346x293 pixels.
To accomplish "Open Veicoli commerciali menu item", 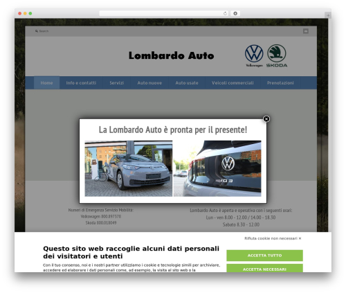I will pos(233,82).
